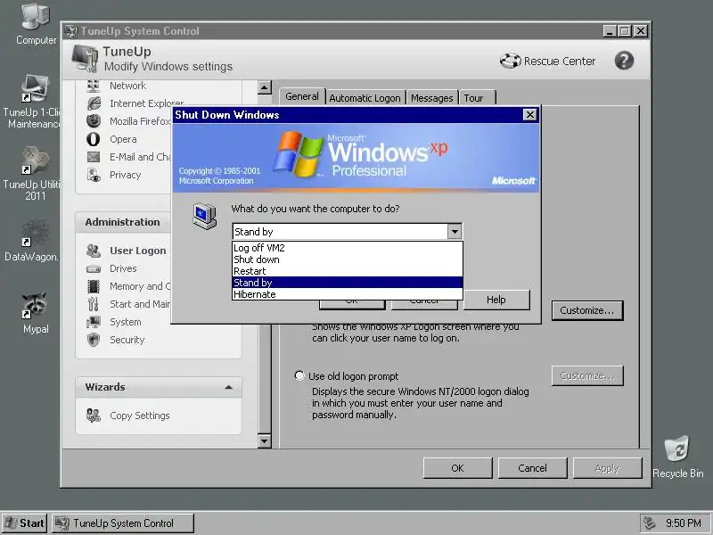Click the Opera sidebar icon

pos(94,139)
